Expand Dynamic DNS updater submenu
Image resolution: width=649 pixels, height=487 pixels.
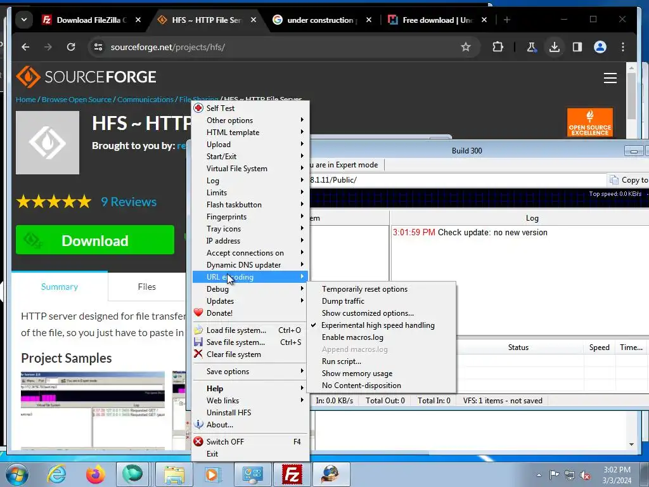[x=251, y=264]
